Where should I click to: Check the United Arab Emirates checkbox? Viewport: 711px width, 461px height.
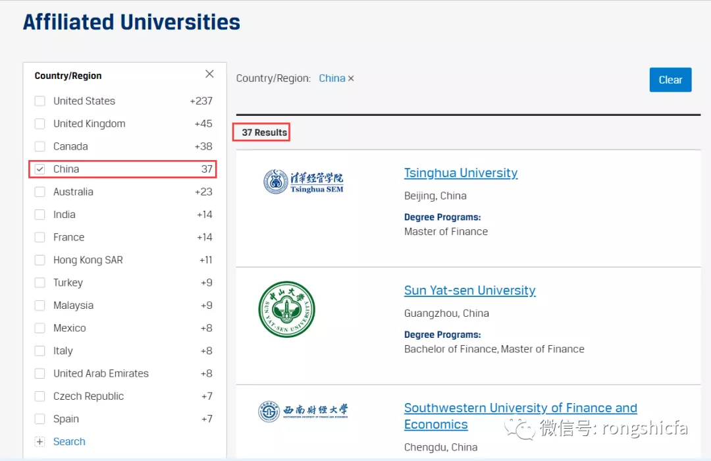pos(40,373)
